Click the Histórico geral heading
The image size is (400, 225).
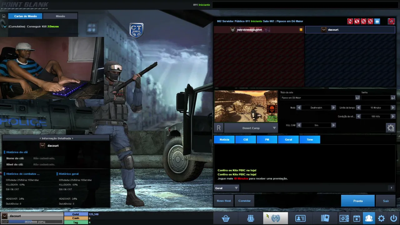click(x=68, y=174)
